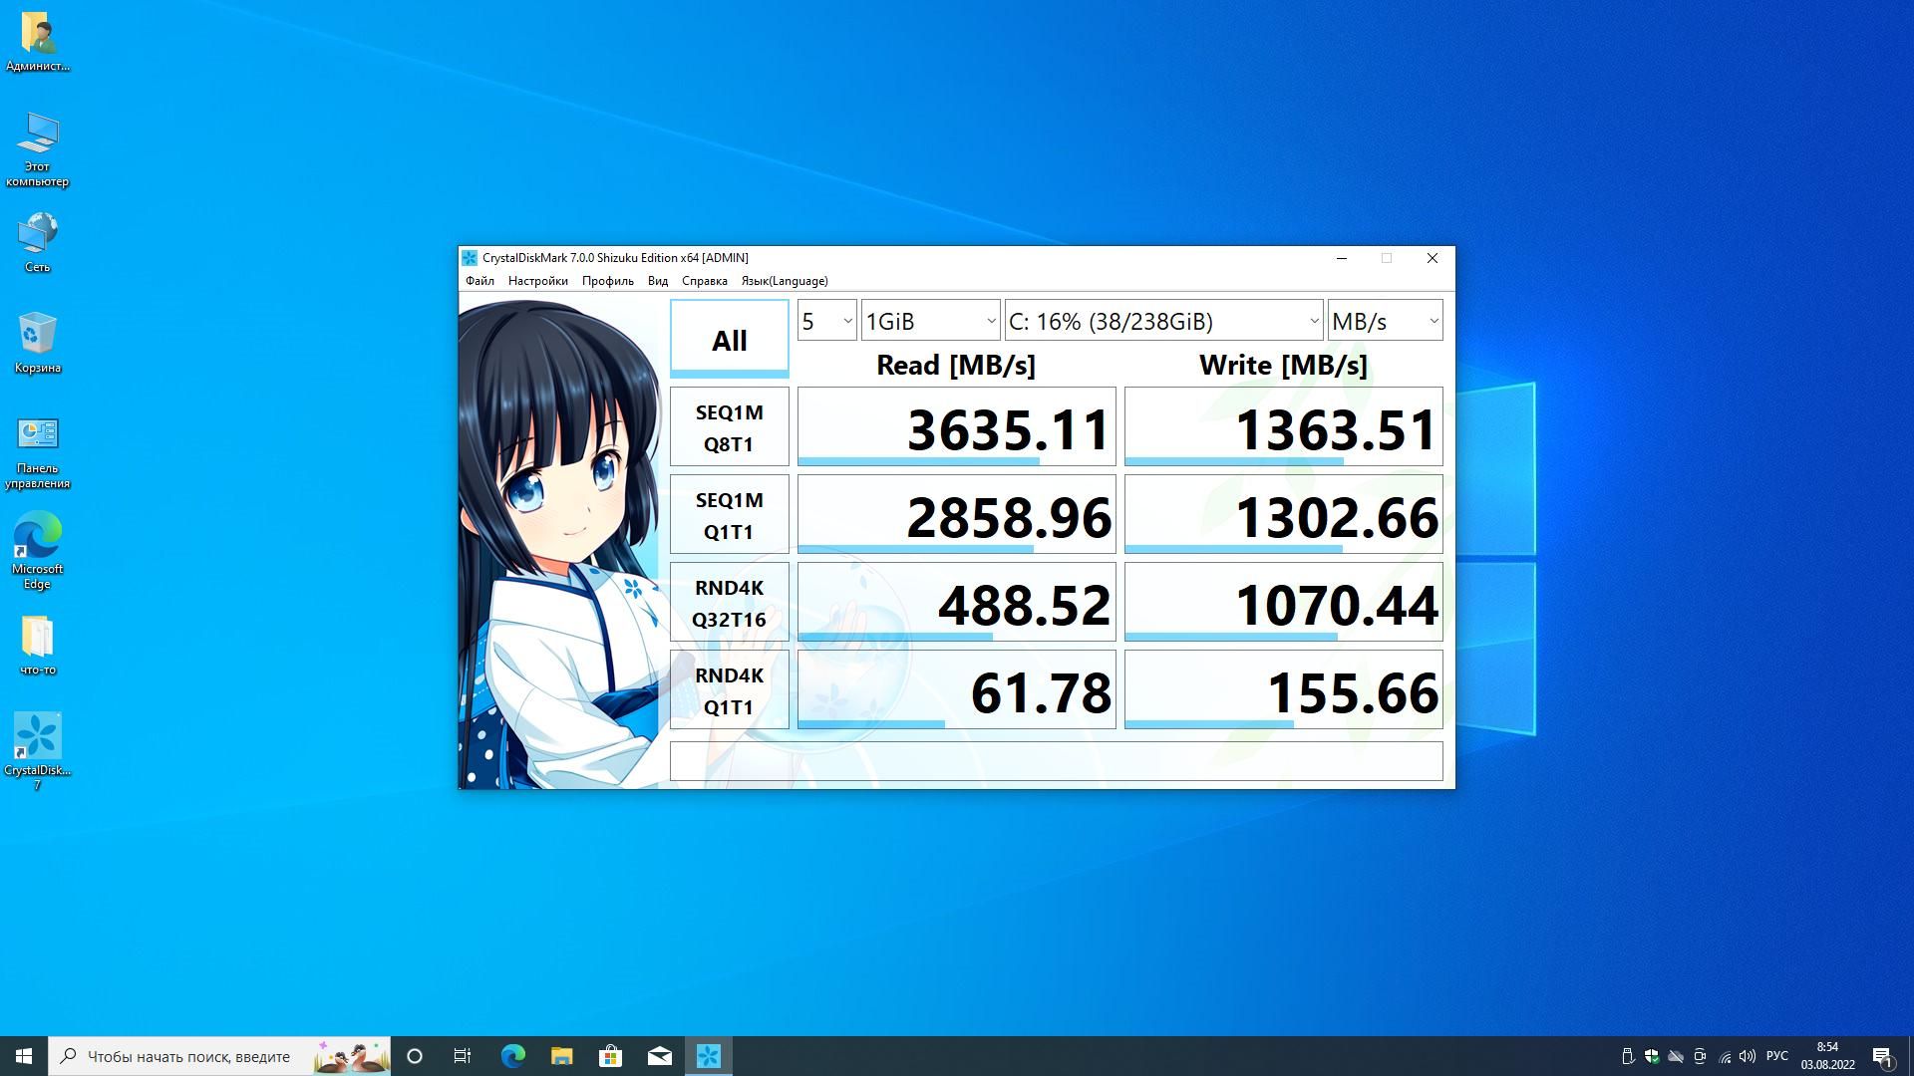Run all benchmarks with the All button
Viewport: 1914px width, 1076px height.
(x=729, y=339)
